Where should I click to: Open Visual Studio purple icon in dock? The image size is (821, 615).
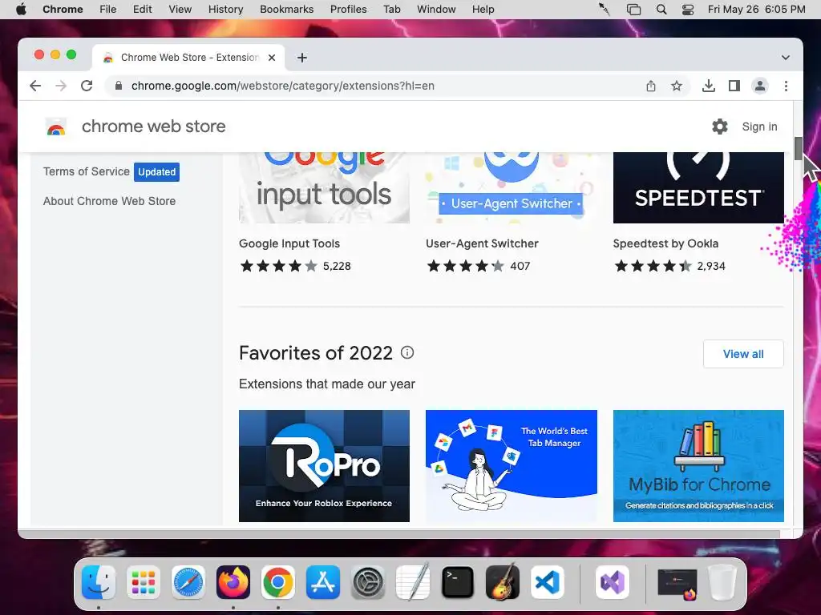click(x=613, y=582)
